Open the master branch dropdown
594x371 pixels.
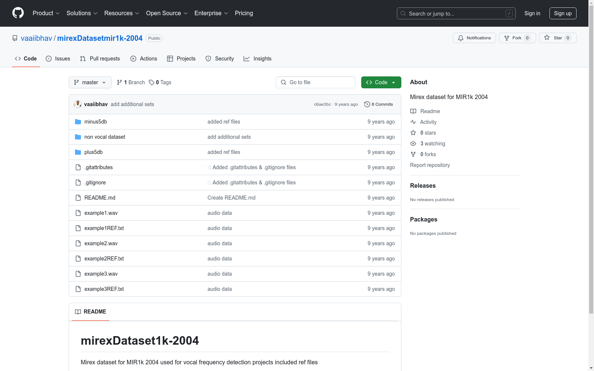coord(90,82)
